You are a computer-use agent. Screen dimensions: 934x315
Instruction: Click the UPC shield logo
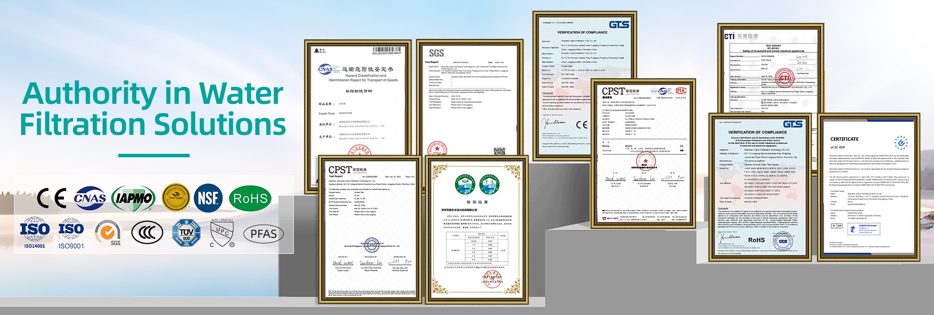[222, 233]
